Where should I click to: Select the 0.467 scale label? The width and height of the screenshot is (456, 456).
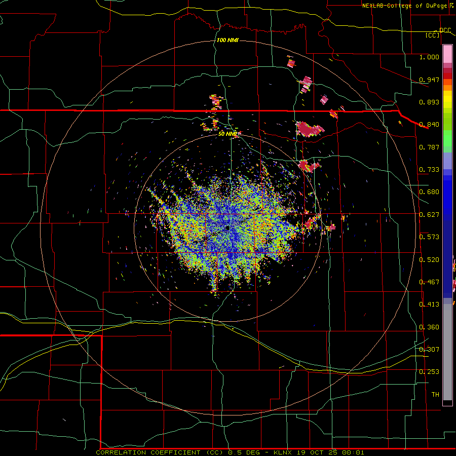point(429,282)
